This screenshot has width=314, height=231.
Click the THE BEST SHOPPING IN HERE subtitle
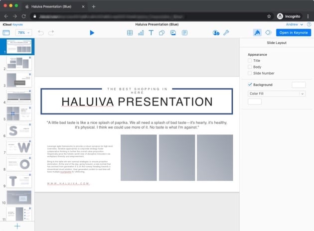tap(137, 91)
